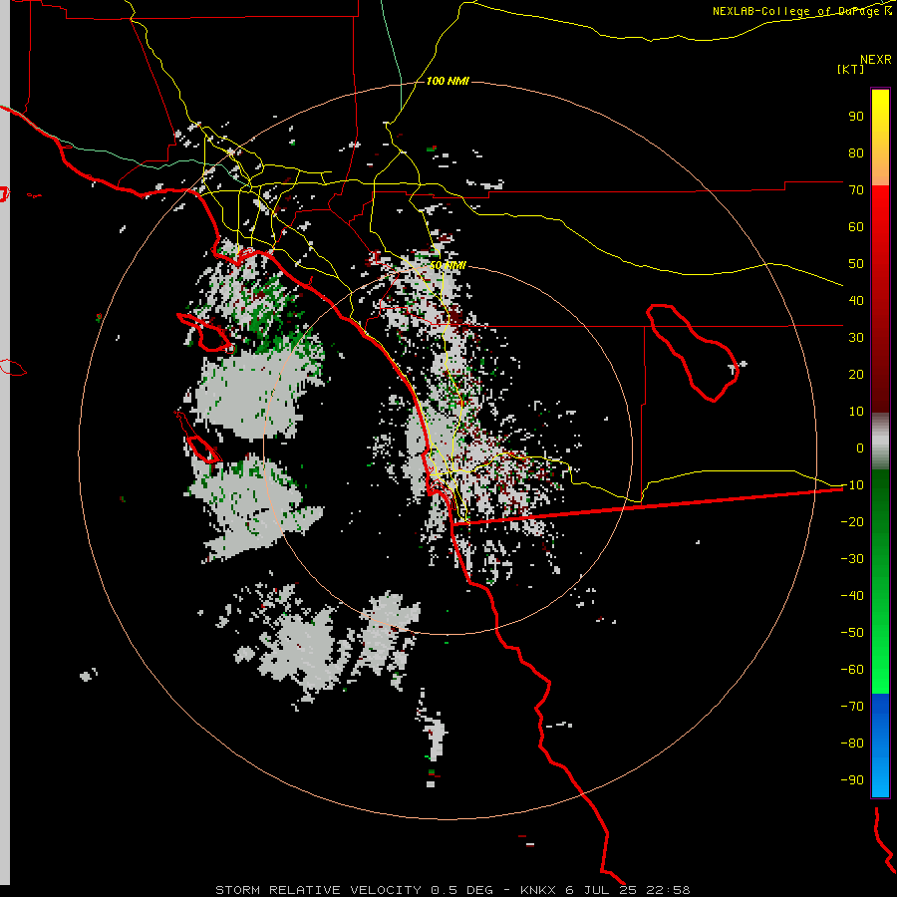
Task: Click the STORM RELATIVE VELOCITY product title
Action: click(318, 890)
